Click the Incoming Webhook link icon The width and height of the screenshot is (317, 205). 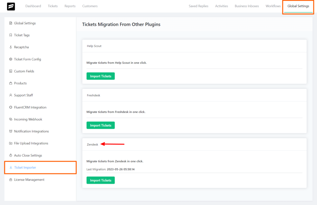point(10,119)
